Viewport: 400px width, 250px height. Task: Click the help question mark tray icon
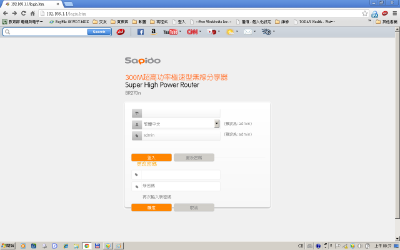pos(318,246)
